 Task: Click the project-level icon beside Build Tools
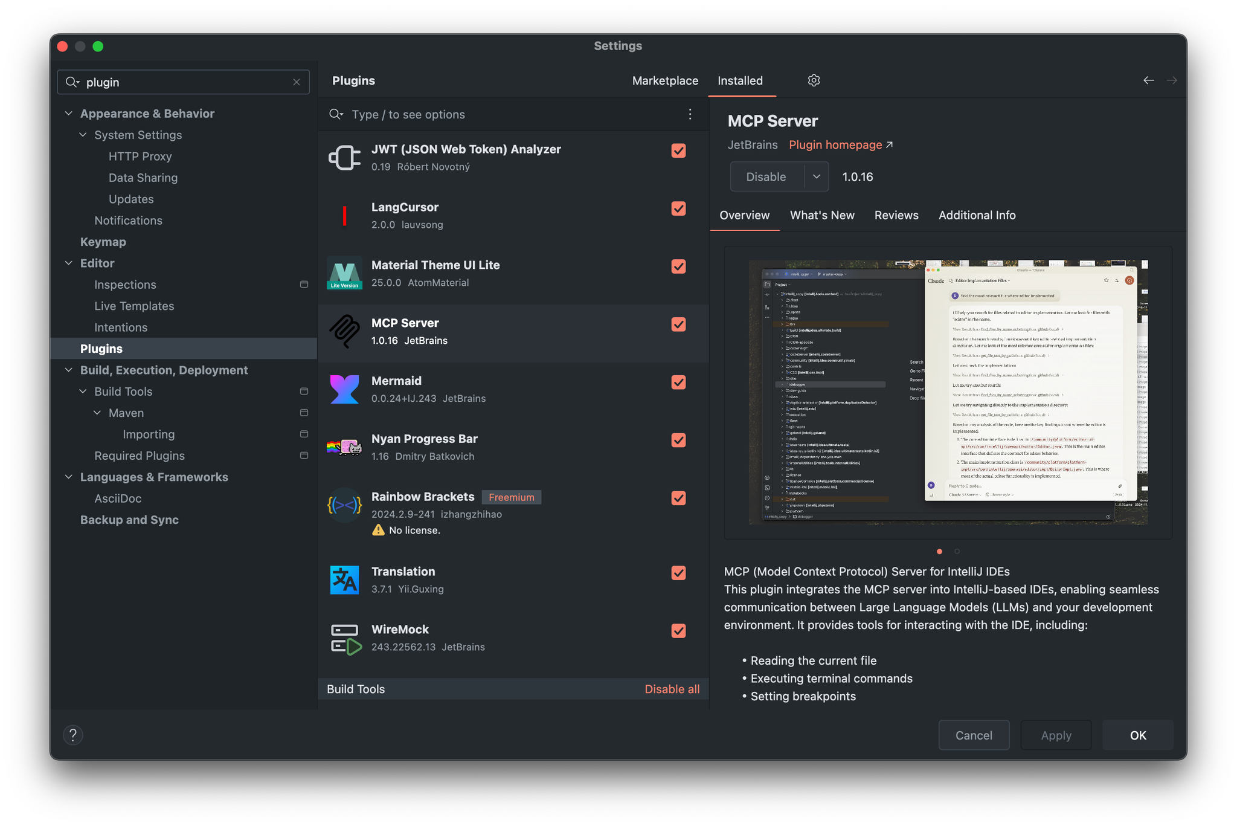pyautogui.click(x=304, y=392)
